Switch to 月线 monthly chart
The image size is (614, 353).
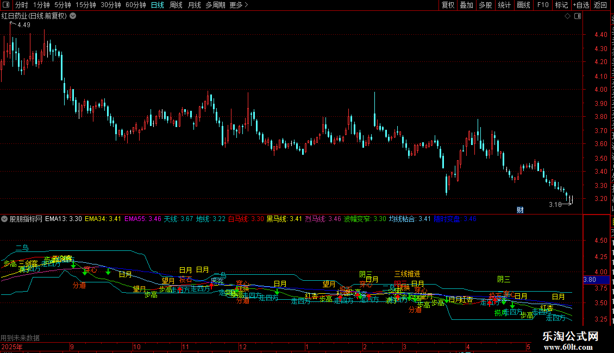coord(194,5)
